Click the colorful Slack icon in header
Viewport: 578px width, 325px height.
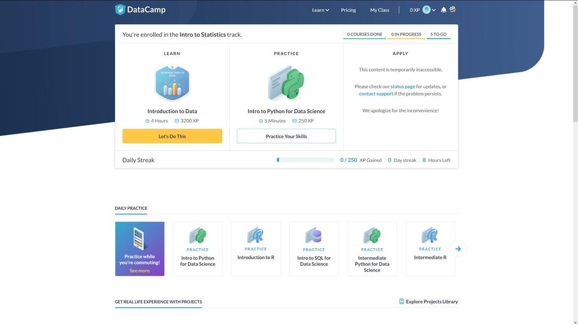point(453,10)
